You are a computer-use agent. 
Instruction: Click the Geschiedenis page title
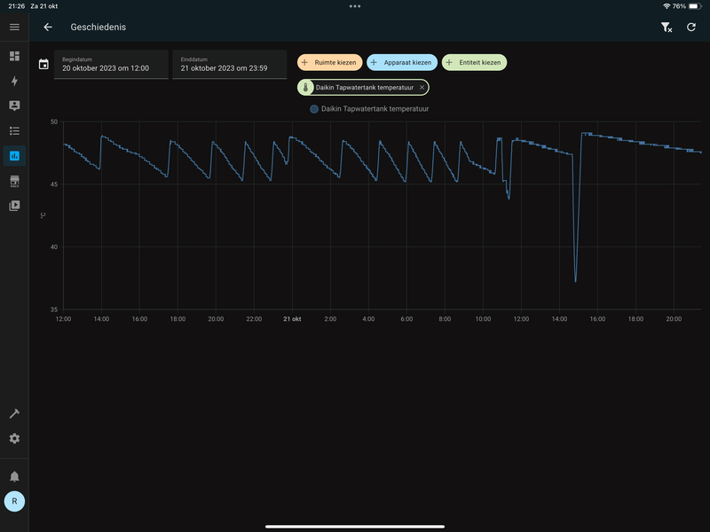[x=99, y=27]
